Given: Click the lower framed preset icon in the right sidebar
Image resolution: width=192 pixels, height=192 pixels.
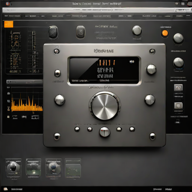Looking at the screenshot, I should click(x=178, y=106).
